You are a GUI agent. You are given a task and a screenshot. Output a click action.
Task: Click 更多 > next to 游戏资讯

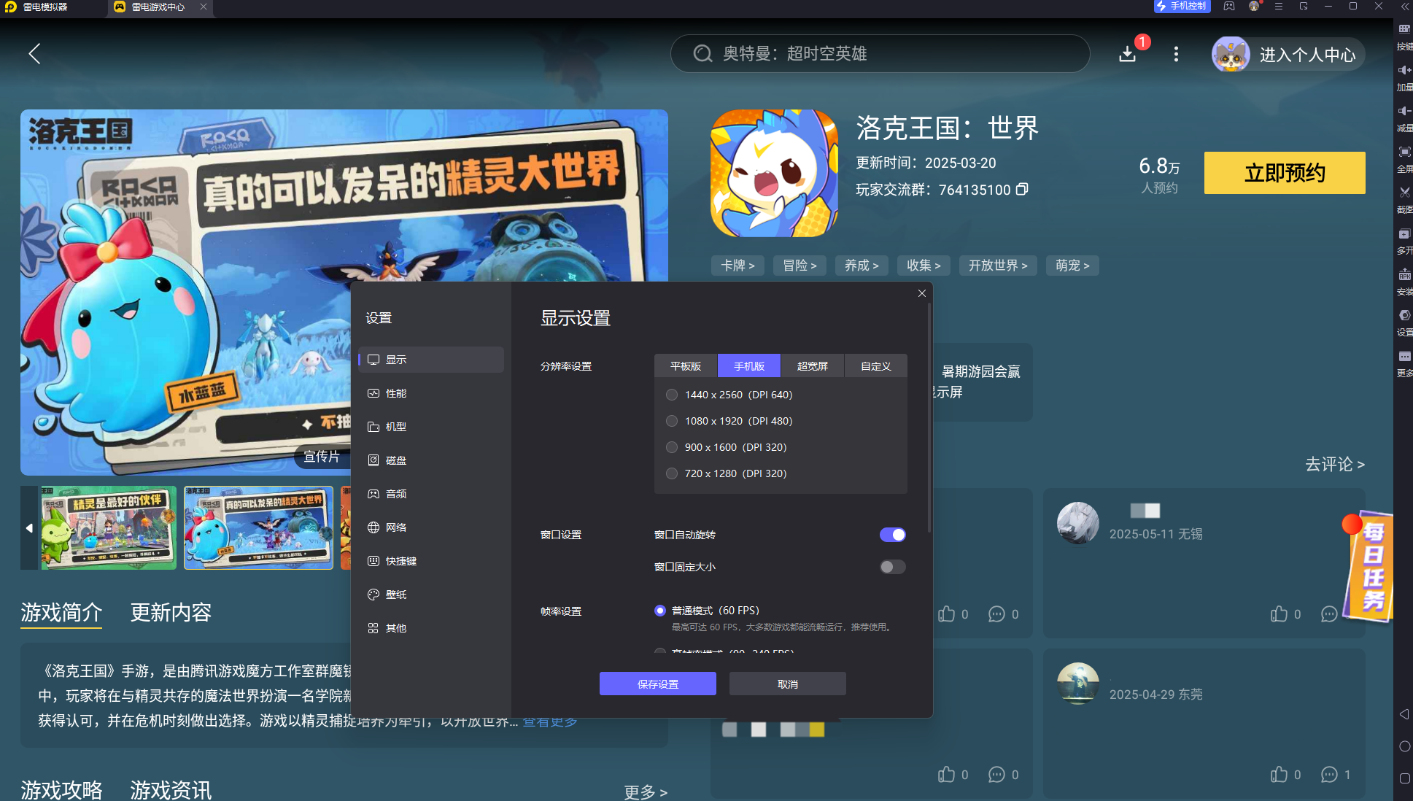click(646, 792)
